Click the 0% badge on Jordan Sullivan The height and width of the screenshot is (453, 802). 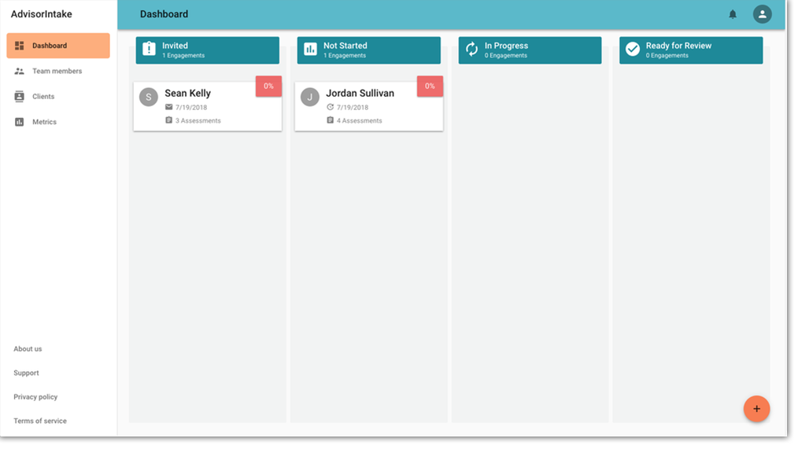[430, 87]
